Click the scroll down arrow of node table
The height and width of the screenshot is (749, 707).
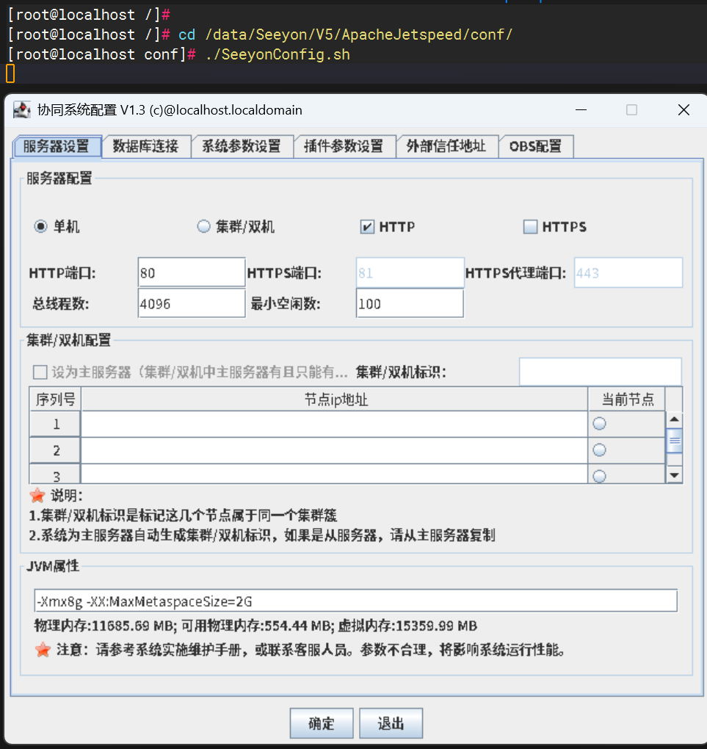pos(674,475)
